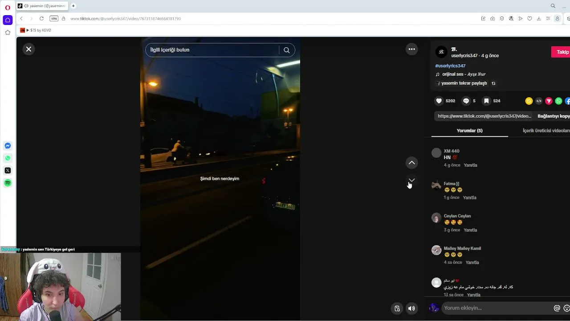
Task: Click the embed code share icon
Action: click(x=539, y=101)
